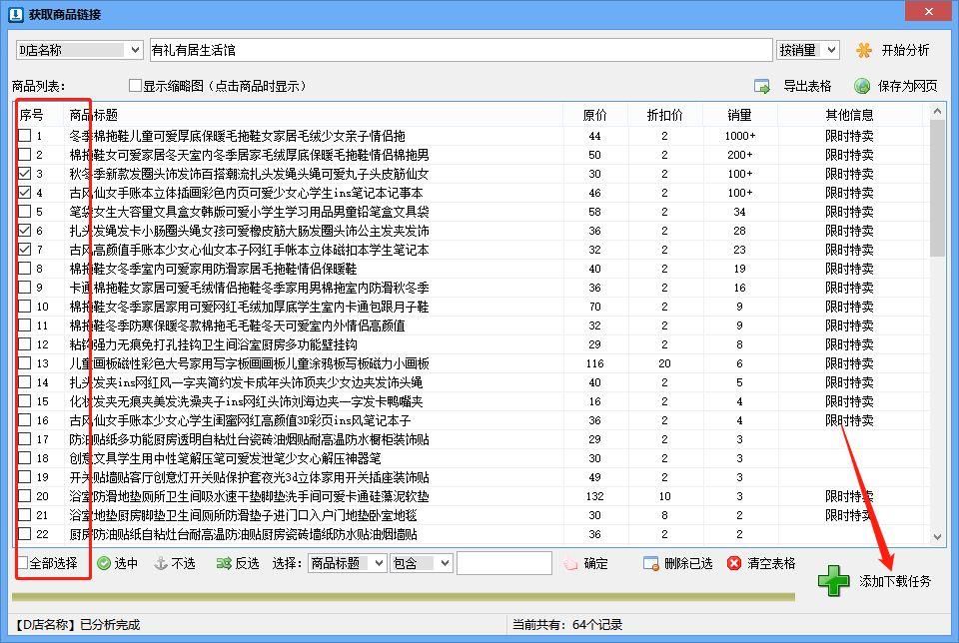Click the scrollbar down arrow
Screen dimensions: 959x643
coord(937,536)
